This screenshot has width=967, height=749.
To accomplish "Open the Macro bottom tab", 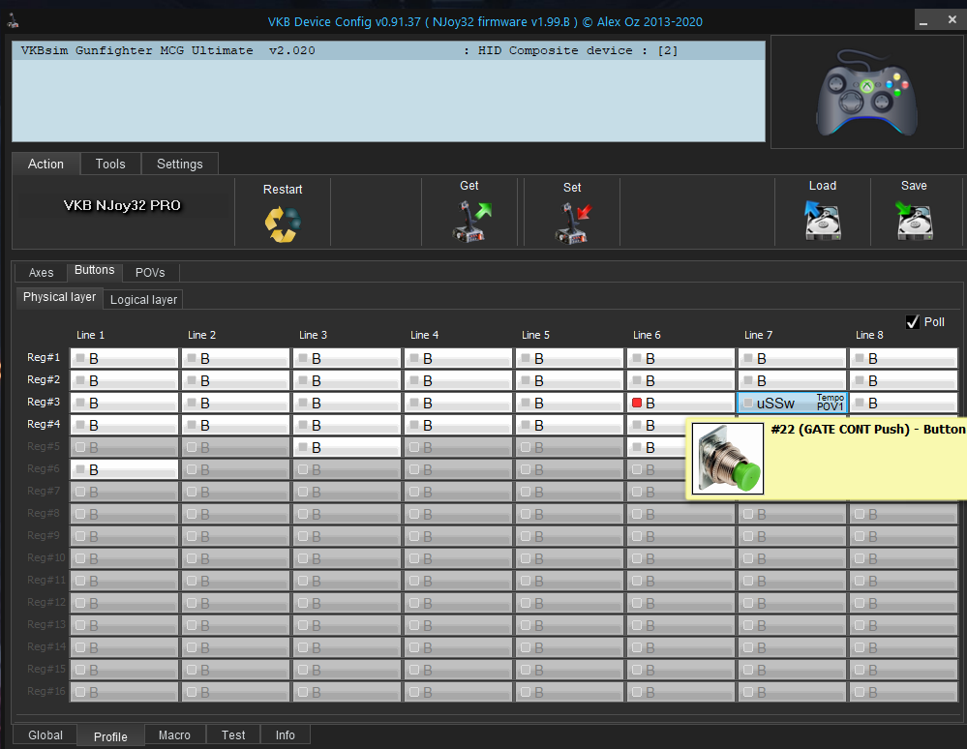I will (174, 735).
